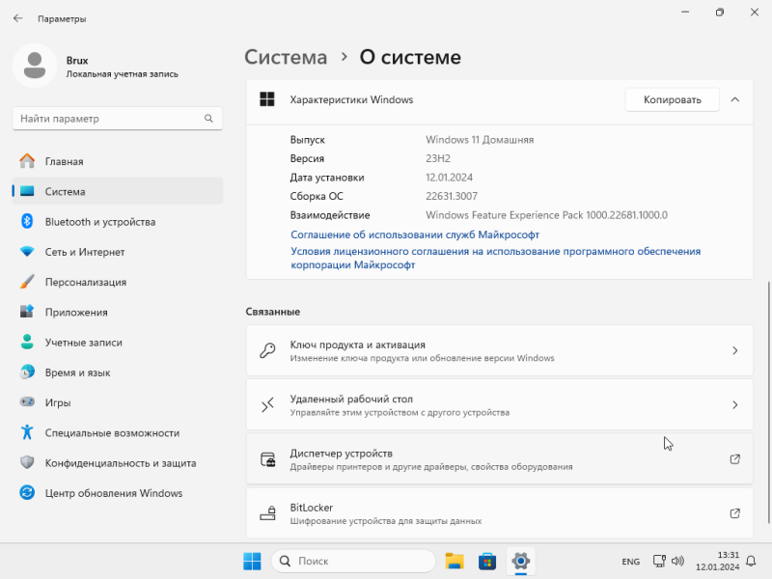Open Соглашение об использовании служб Майкрософт link
This screenshot has height=579, width=772.
[415, 234]
